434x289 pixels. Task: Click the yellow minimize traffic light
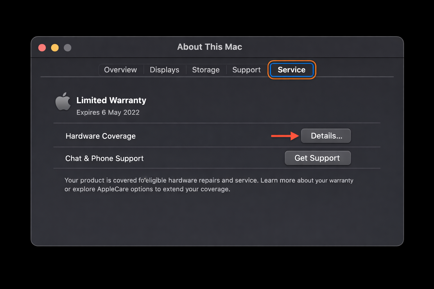coord(55,47)
